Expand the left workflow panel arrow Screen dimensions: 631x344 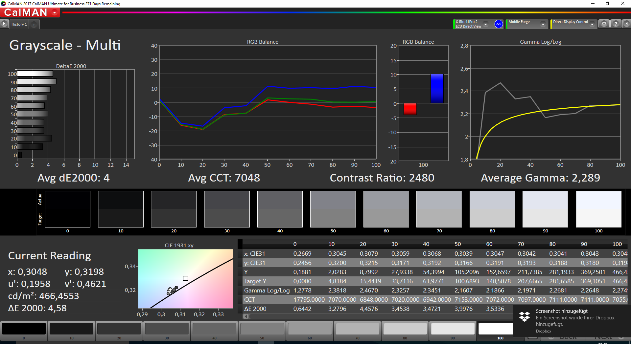[x=4, y=24]
